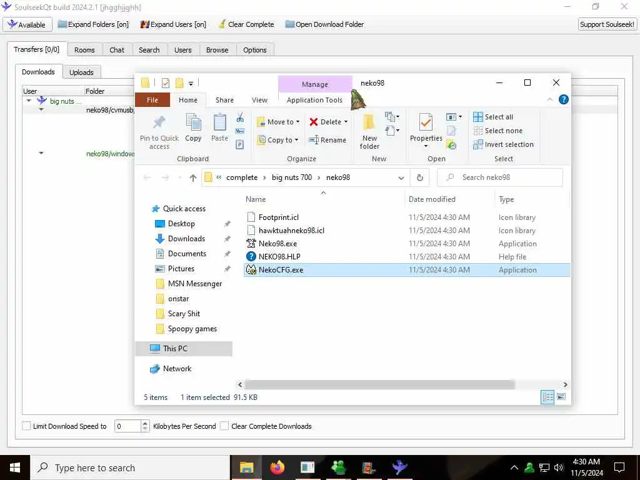The height and width of the screenshot is (480, 640).
Task: Click the History icon in Open group
Action: (x=451, y=144)
